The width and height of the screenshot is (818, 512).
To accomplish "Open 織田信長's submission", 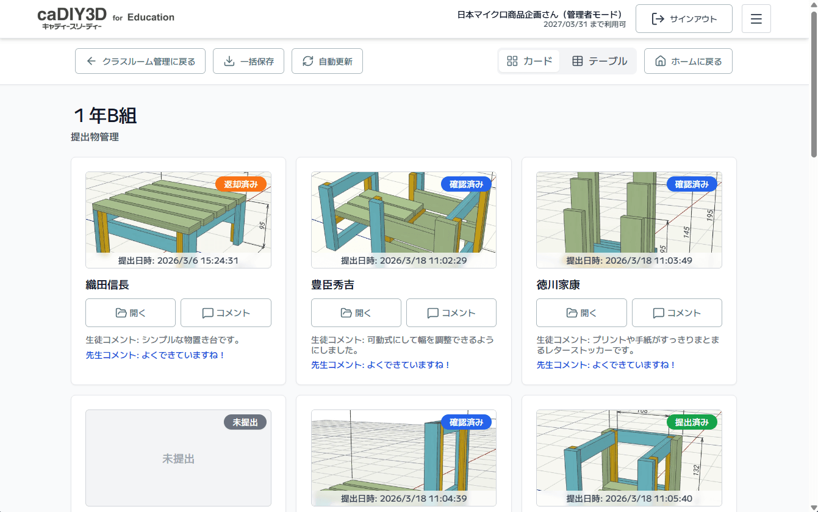I will [131, 313].
